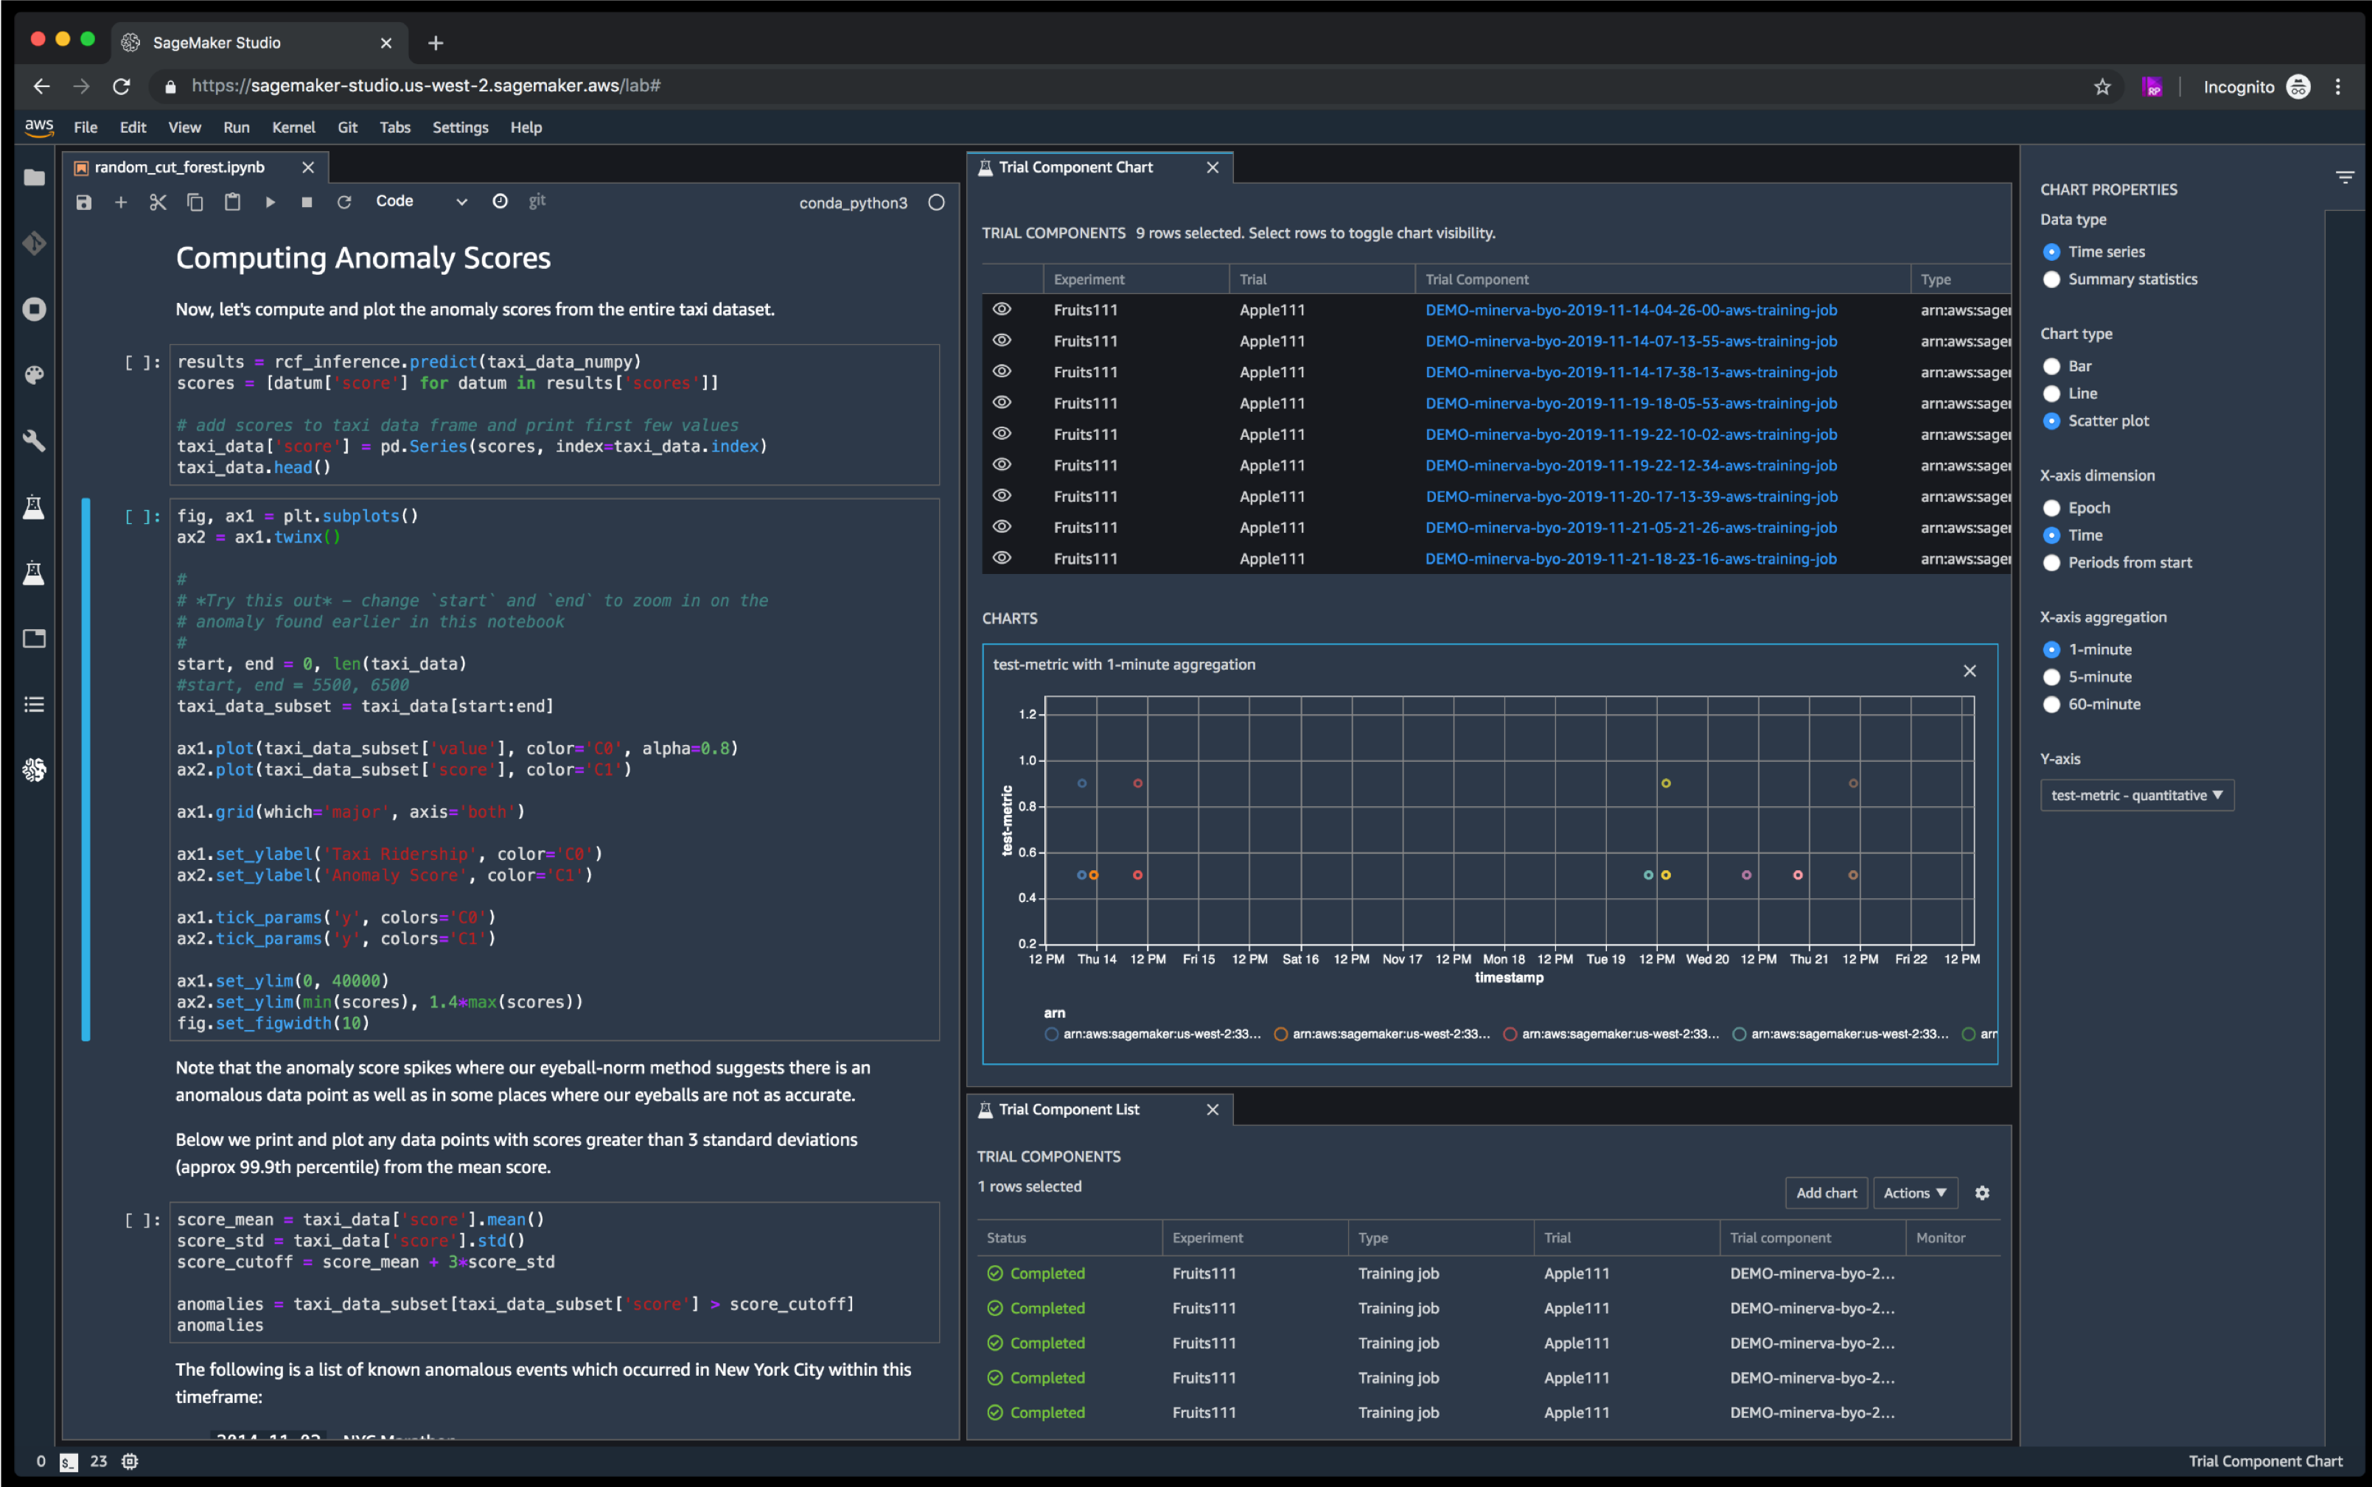The image size is (2372, 1487).
Task: Run the selected notebook cell
Action: (x=270, y=202)
